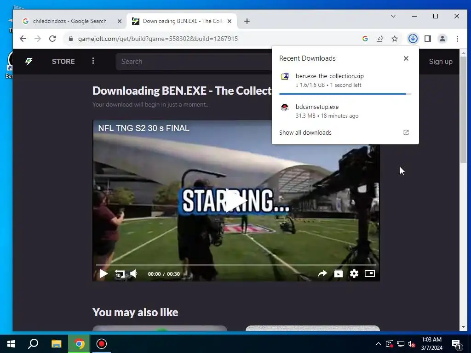Viewport: 471px width, 353px height.
Task: Open the video playlist icon
Action: click(338, 273)
